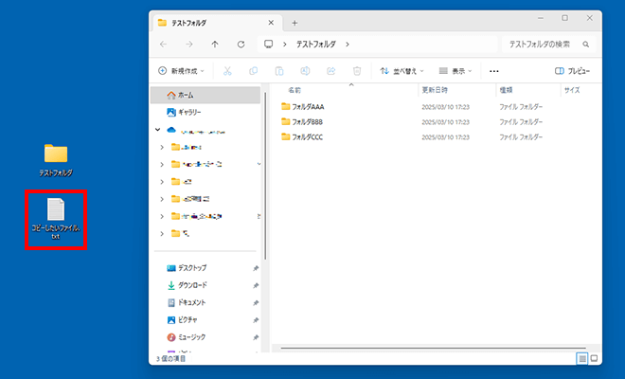Click the Cut scissors icon

227,71
